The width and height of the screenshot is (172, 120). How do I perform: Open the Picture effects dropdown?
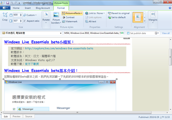(x=72, y=13)
